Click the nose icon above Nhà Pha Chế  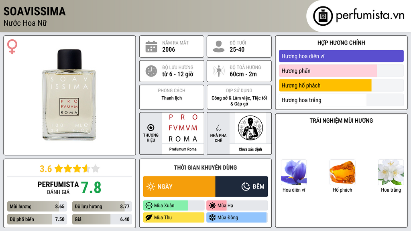click(x=218, y=128)
